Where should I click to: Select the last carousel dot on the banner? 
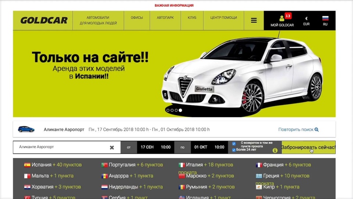(x=180, y=110)
